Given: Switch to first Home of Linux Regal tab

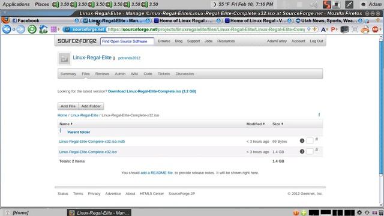Looking at the screenshot, I should tap(187, 20).
